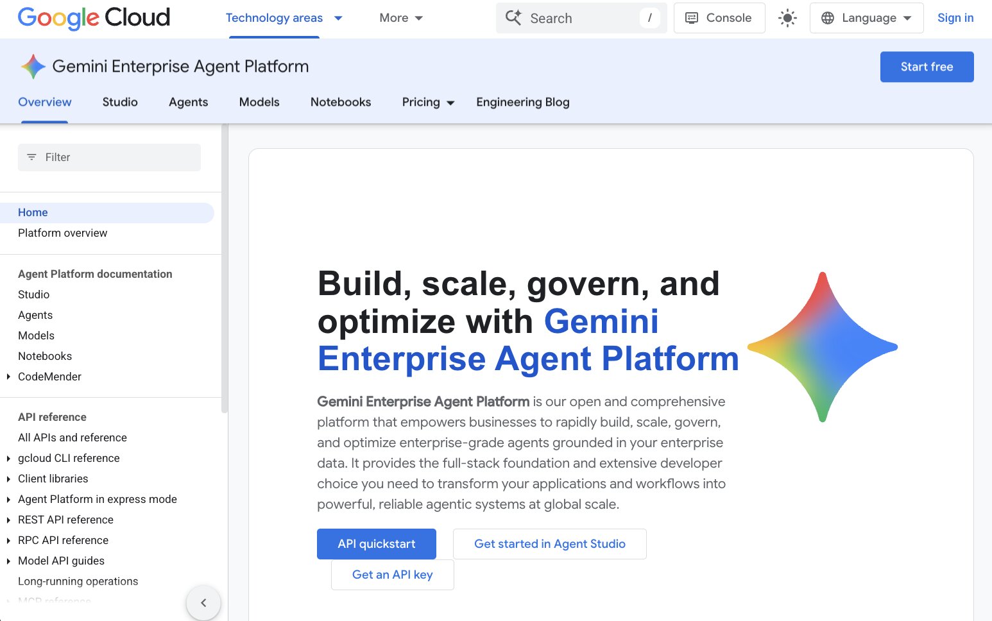Click the Gemini Enterprise Agent Platform header title
The image size is (992, 621).
180,67
